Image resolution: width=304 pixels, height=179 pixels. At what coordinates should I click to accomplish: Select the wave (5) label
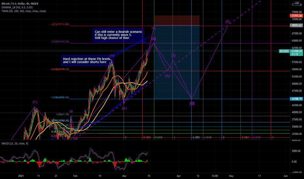[228, 22]
